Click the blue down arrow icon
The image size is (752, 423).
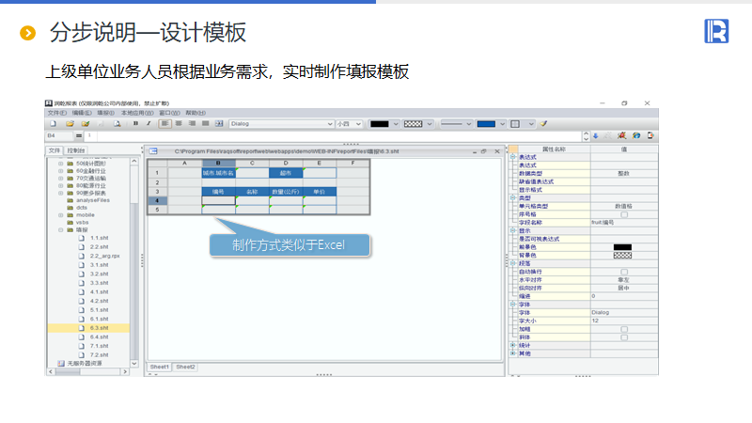point(596,135)
